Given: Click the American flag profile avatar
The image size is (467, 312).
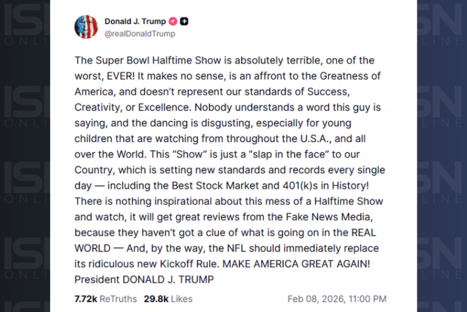Looking at the screenshot, I should pyautogui.click(x=86, y=27).
